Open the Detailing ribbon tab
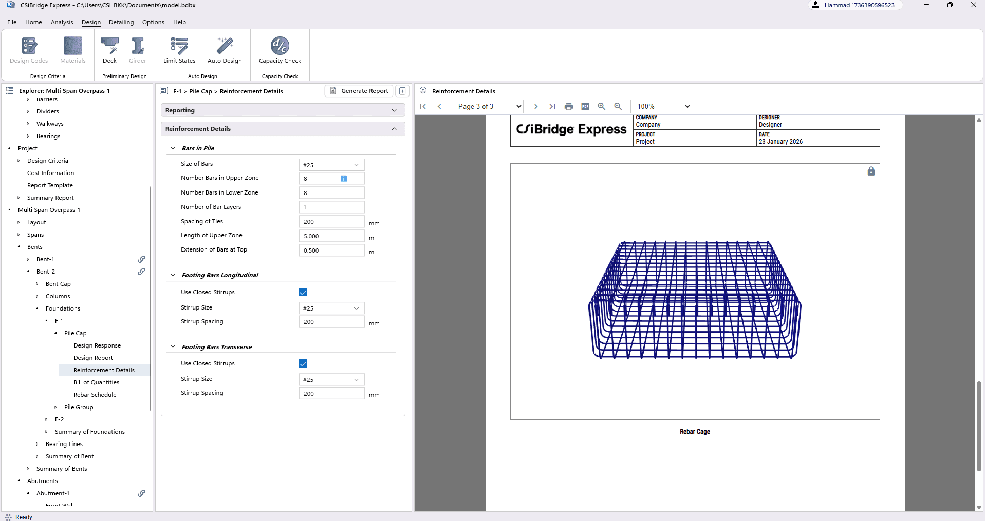 121,22
